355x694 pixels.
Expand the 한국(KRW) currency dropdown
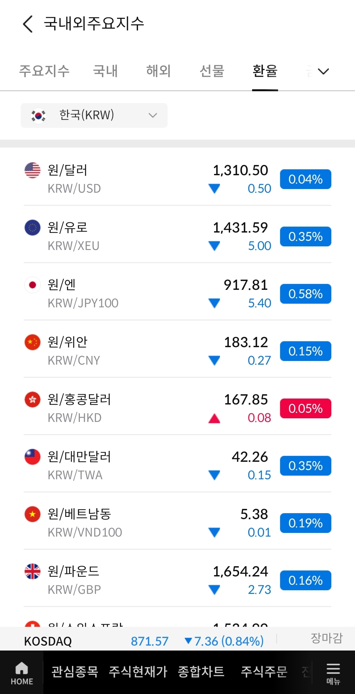94,115
